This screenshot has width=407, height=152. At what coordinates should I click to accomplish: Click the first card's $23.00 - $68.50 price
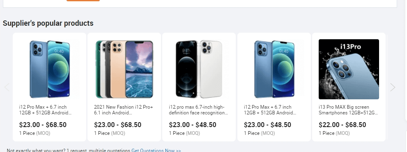[43, 125]
